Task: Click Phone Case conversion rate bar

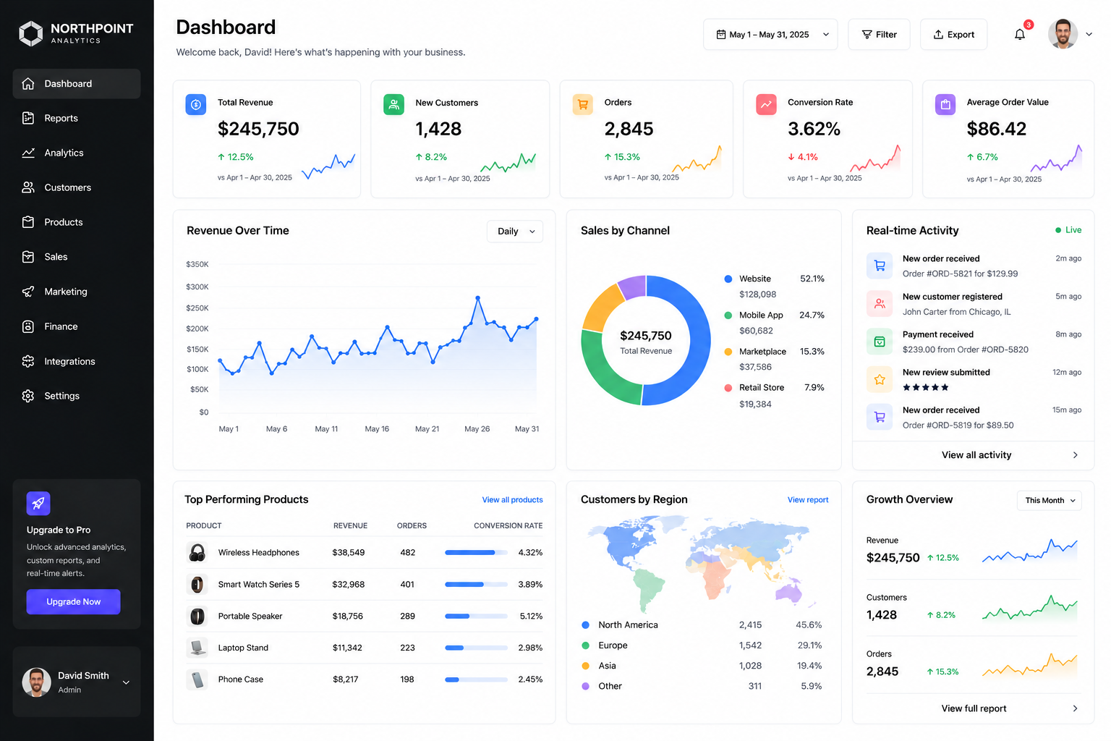Action: click(x=476, y=679)
